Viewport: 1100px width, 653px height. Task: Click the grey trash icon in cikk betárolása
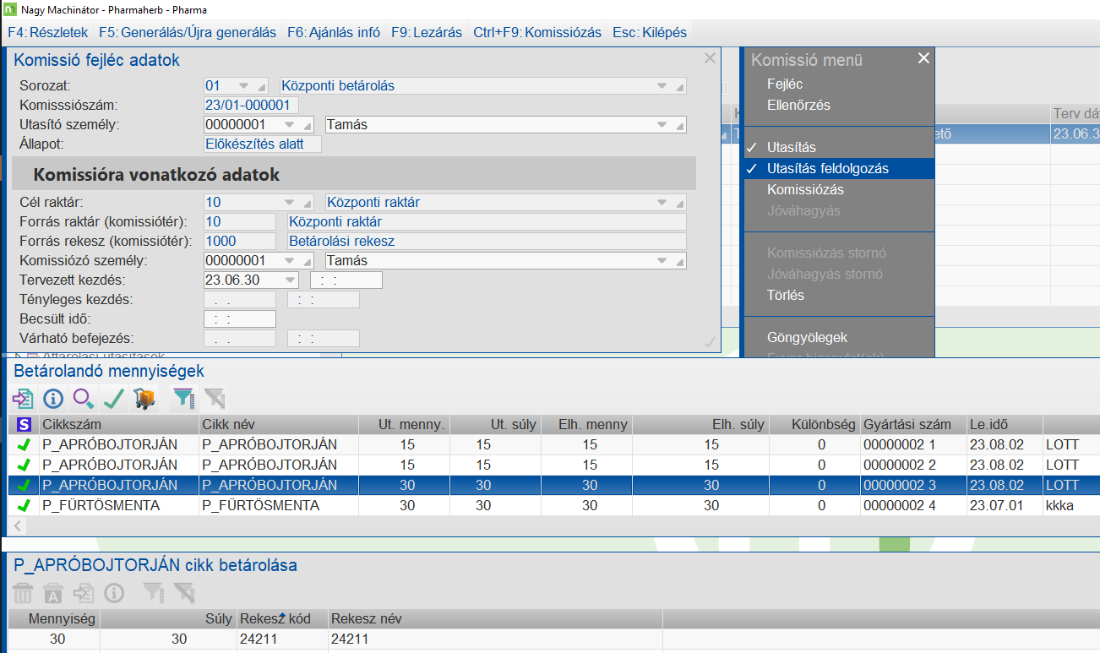point(23,593)
